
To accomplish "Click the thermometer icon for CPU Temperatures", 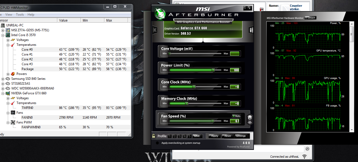I will (13, 45).
